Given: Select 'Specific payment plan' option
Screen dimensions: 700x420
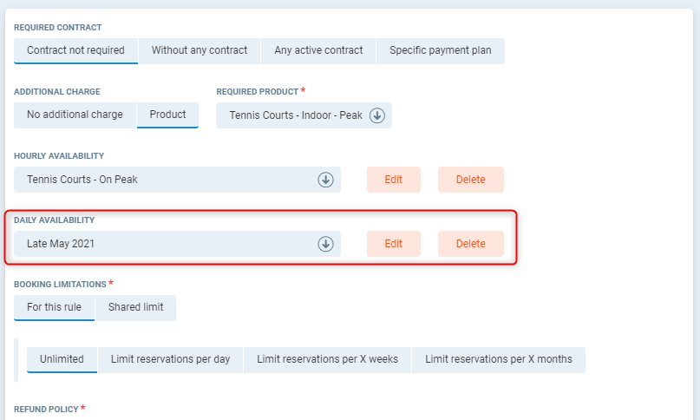Looking at the screenshot, I should [x=440, y=50].
